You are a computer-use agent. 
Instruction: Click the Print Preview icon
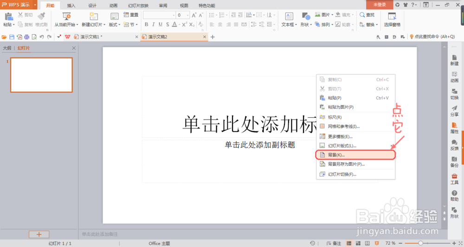click(34, 37)
